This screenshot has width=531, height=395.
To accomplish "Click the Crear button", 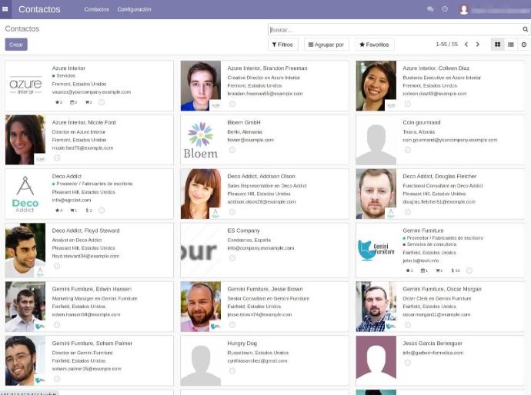I will click(x=16, y=45).
